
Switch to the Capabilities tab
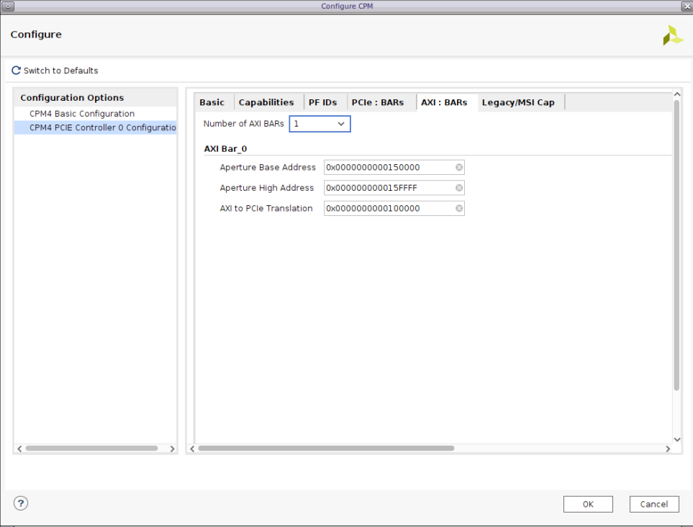[266, 102]
